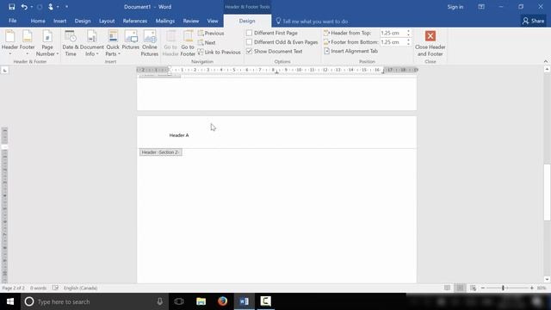Jump to footer with Go to Footer
The height and width of the screenshot is (310, 551).
[188, 43]
